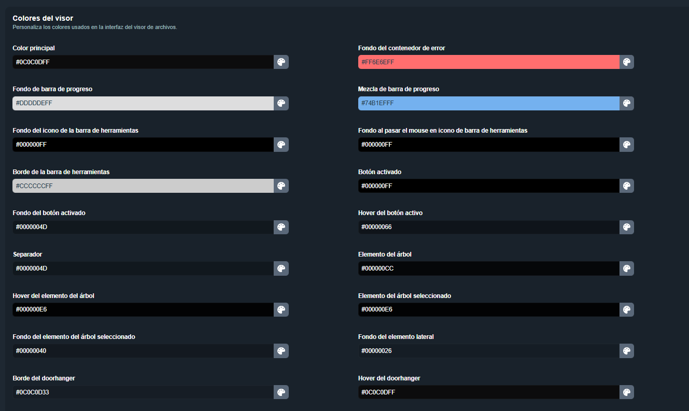Select the Mezcla de barra de progreso hex field
Viewport: 689px width, 411px height.
(x=488, y=103)
